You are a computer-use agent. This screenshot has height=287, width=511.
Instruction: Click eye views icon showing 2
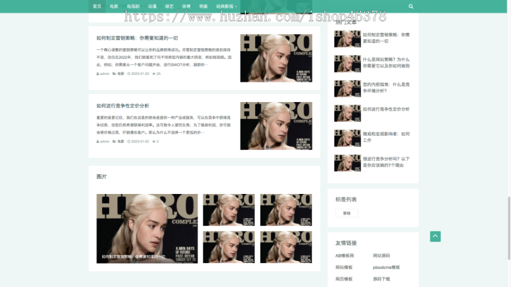[x=154, y=142]
